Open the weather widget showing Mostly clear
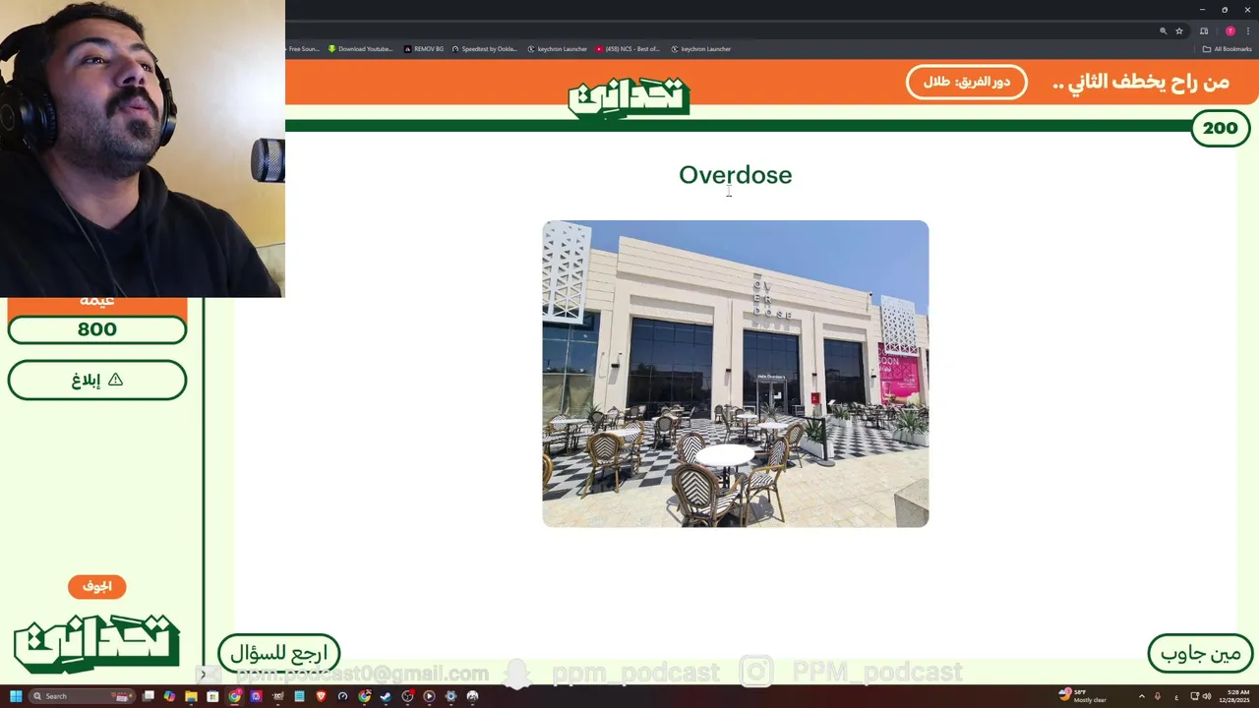 pos(1083,696)
